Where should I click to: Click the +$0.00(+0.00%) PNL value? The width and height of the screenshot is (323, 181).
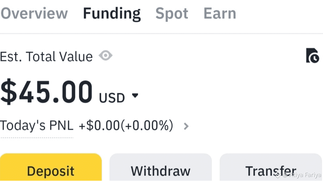point(126,125)
